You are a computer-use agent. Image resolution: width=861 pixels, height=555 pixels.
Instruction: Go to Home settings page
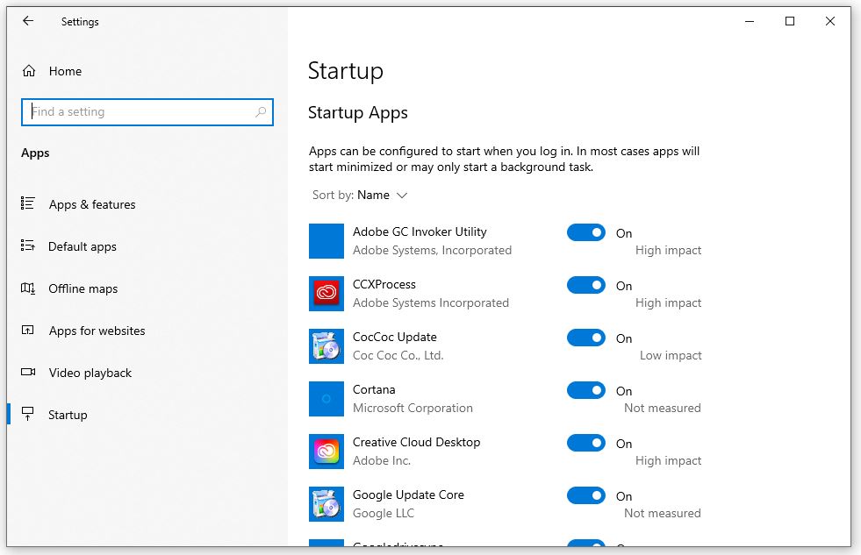point(65,71)
